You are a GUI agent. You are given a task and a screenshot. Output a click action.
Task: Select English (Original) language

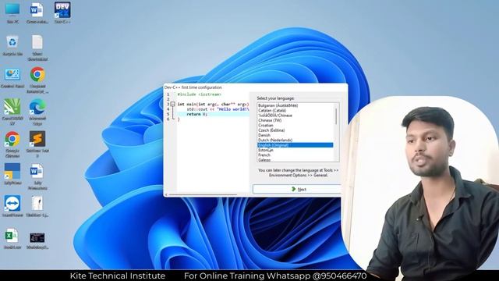click(295, 145)
